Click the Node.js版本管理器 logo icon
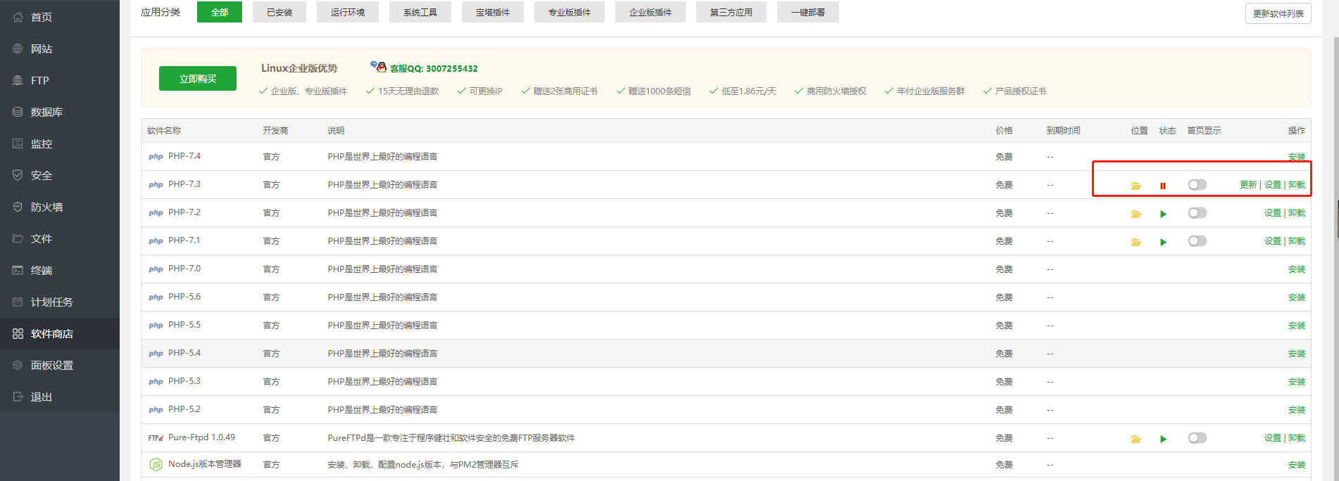The width and height of the screenshot is (1339, 481). pos(156,465)
